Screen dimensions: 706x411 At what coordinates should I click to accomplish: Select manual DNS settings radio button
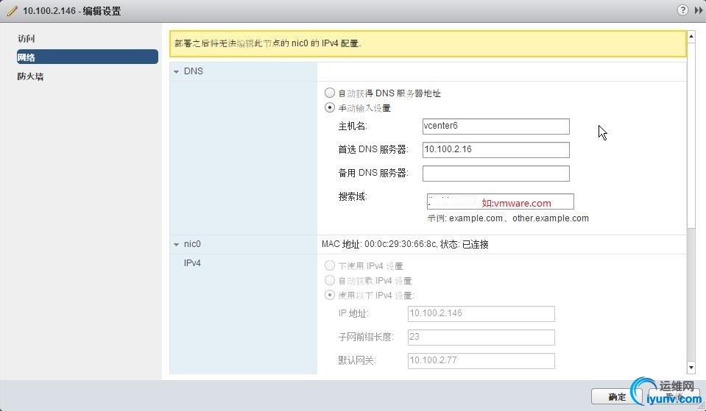(330, 107)
